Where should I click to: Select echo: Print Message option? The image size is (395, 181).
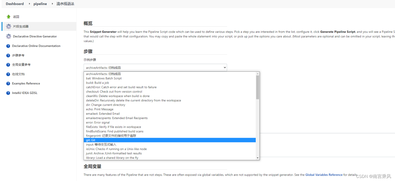coord(170,109)
